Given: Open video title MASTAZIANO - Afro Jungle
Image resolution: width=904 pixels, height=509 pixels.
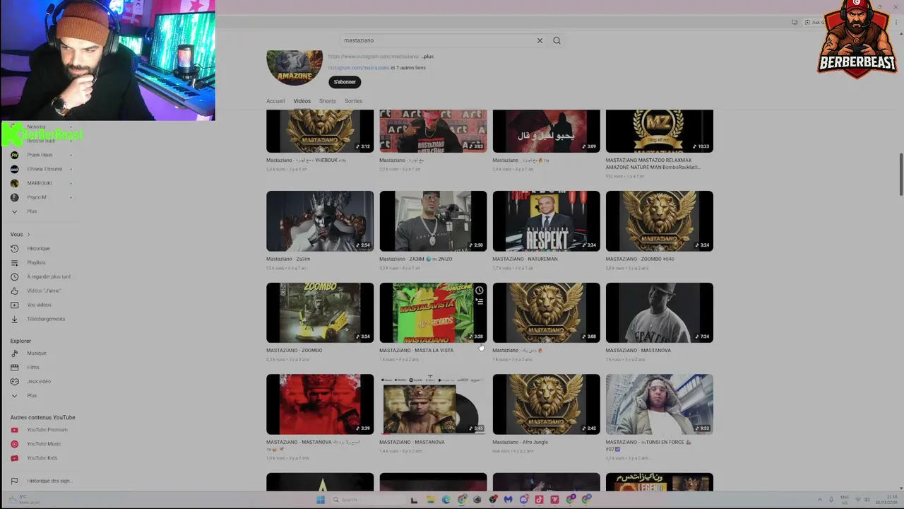Looking at the screenshot, I should (x=521, y=443).
